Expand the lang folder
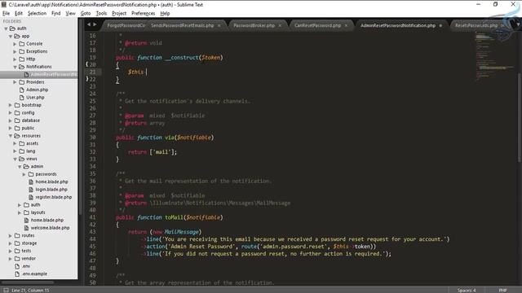The width and height of the screenshot is (522, 293). (15, 151)
